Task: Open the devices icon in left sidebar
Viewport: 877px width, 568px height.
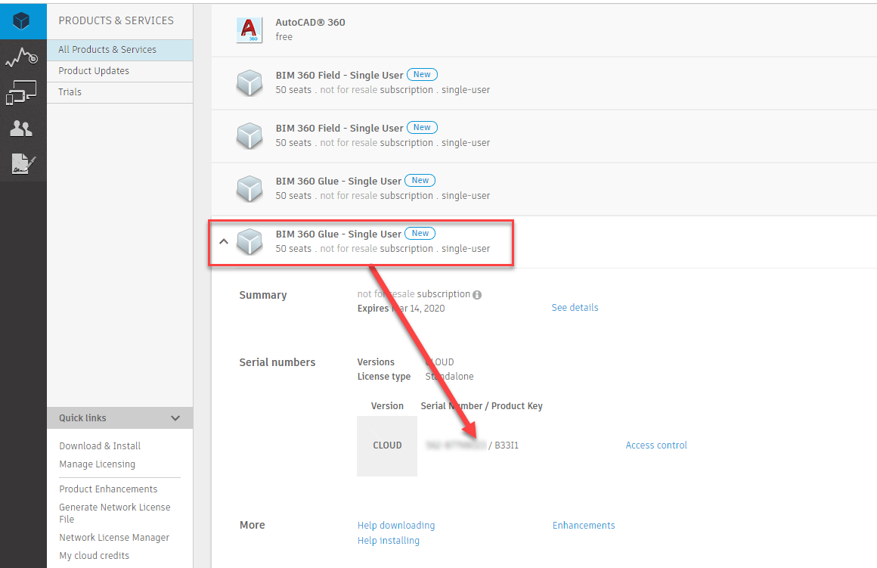Action: (x=21, y=92)
